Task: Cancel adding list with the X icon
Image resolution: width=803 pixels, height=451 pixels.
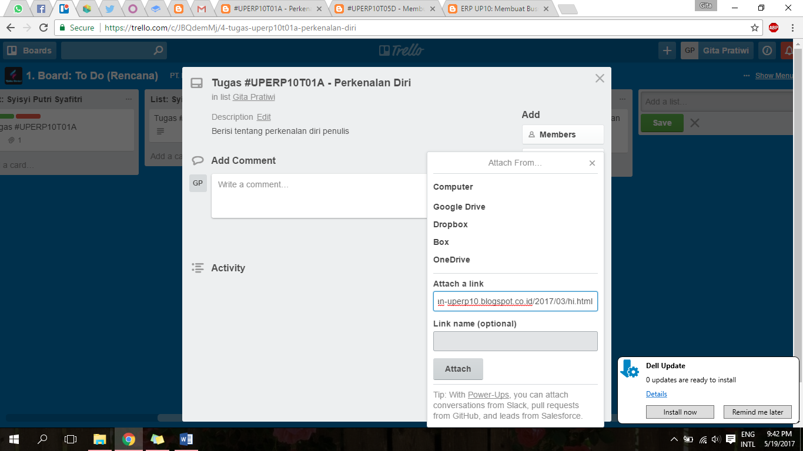Action: [694, 123]
